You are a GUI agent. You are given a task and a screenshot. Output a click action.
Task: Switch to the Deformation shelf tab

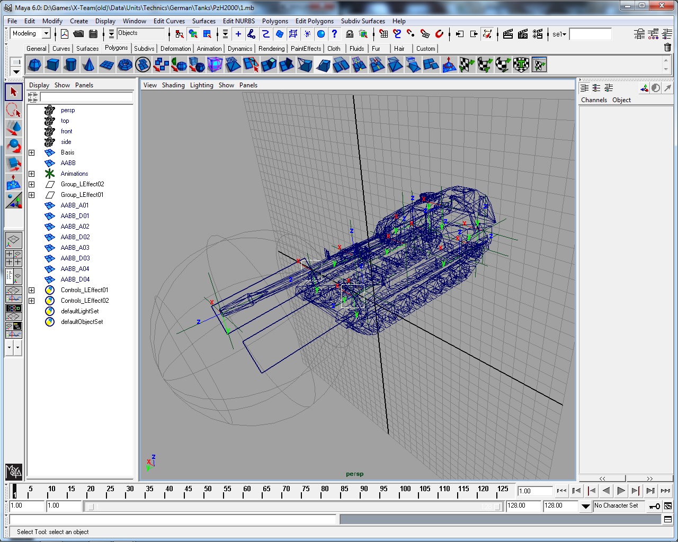(x=175, y=48)
